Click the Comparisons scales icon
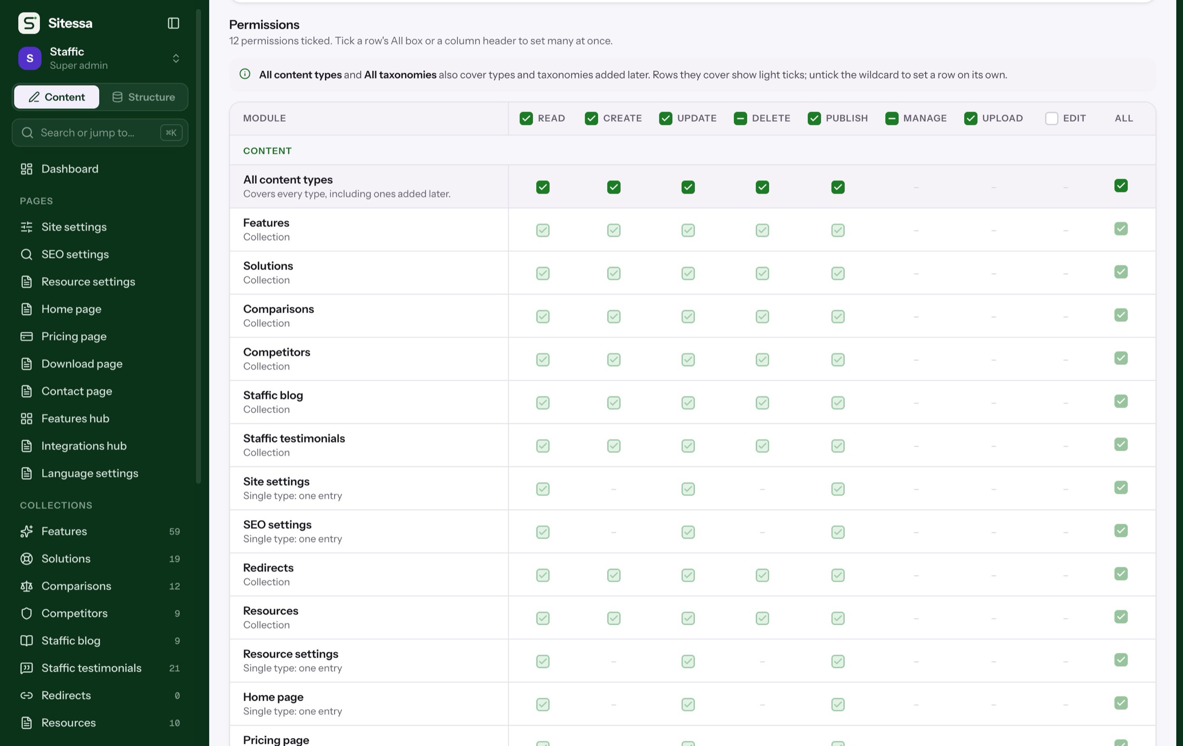 [x=27, y=586]
